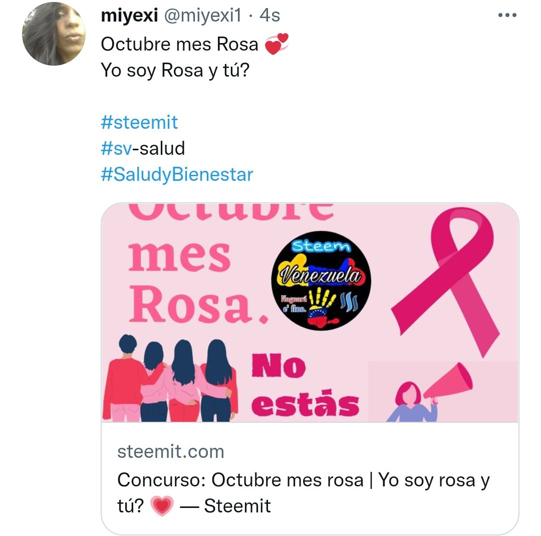
Task: Click the #steemit hashtag
Action: pos(139,122)
